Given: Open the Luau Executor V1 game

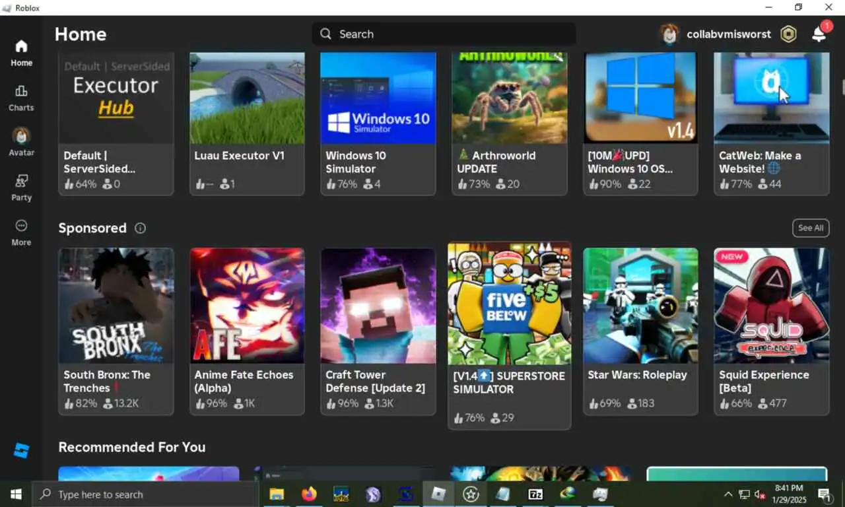Looking at the screenshot, I should tap(247, 124).
